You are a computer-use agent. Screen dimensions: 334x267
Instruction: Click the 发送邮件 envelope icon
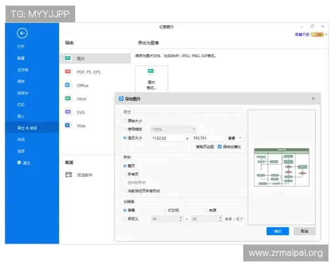coord(68,175)
